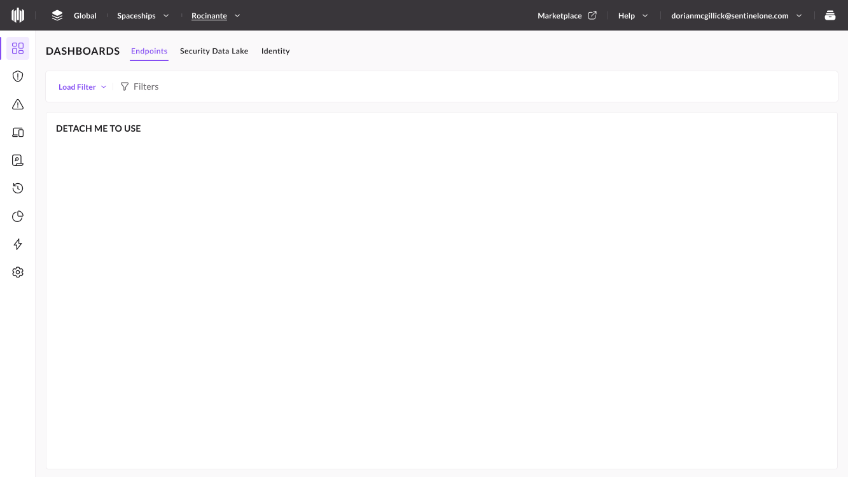Image resolution: width=848 pixels, height=477 pixels.
Task: Expand the Rocinante site dropdown
Action: (216, 16)
